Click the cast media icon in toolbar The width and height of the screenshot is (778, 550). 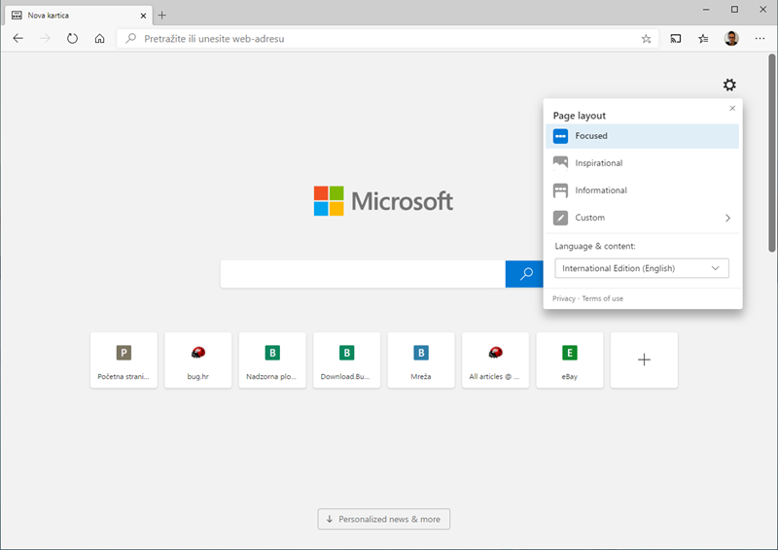[676, 39]
